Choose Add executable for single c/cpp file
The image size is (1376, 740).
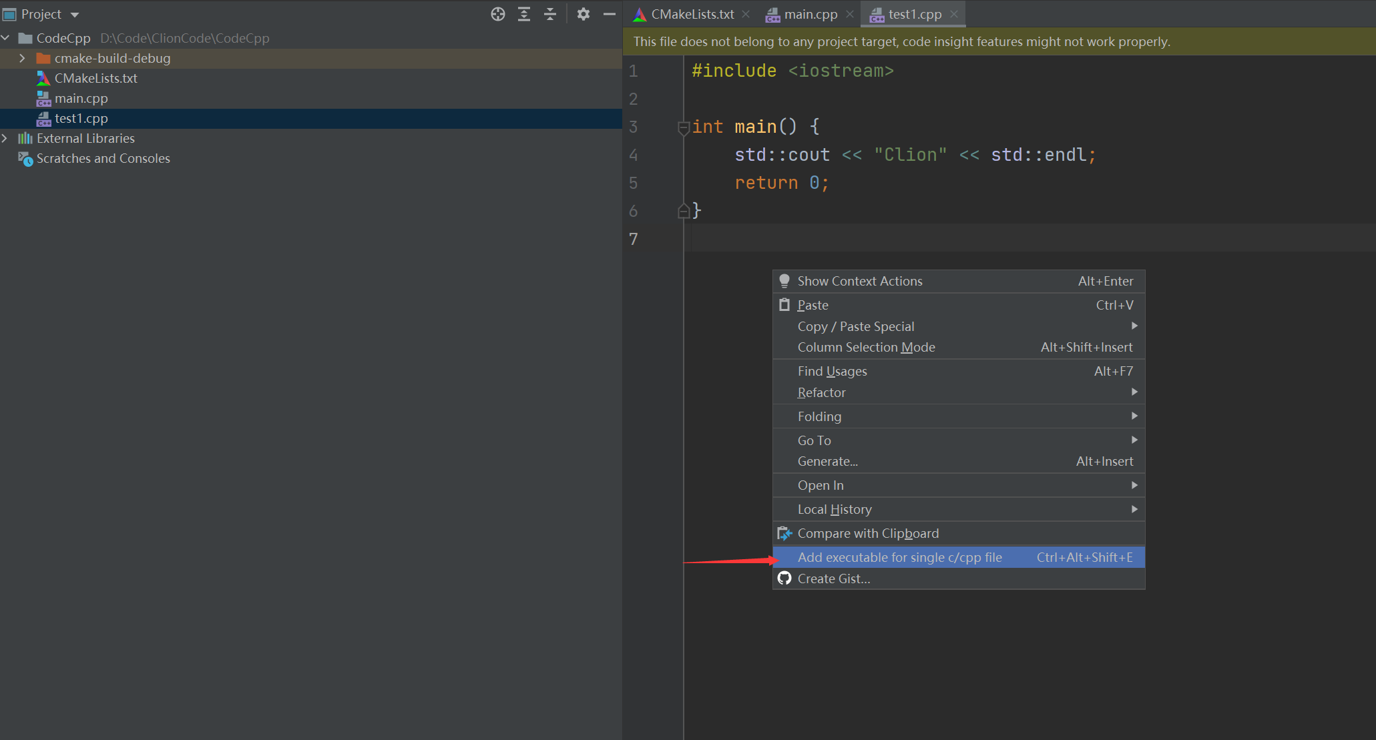[899, 557]
